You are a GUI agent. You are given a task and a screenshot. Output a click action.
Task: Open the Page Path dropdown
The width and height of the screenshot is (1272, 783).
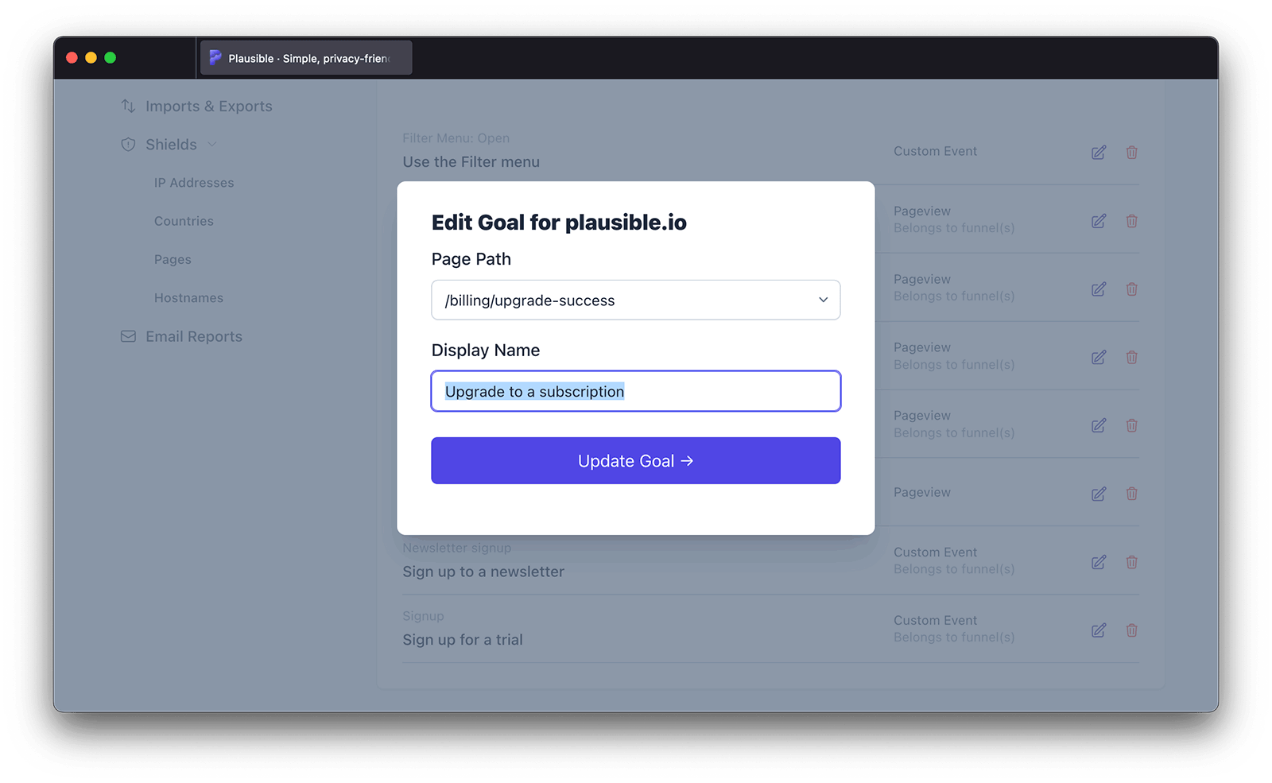coord(823,300)
